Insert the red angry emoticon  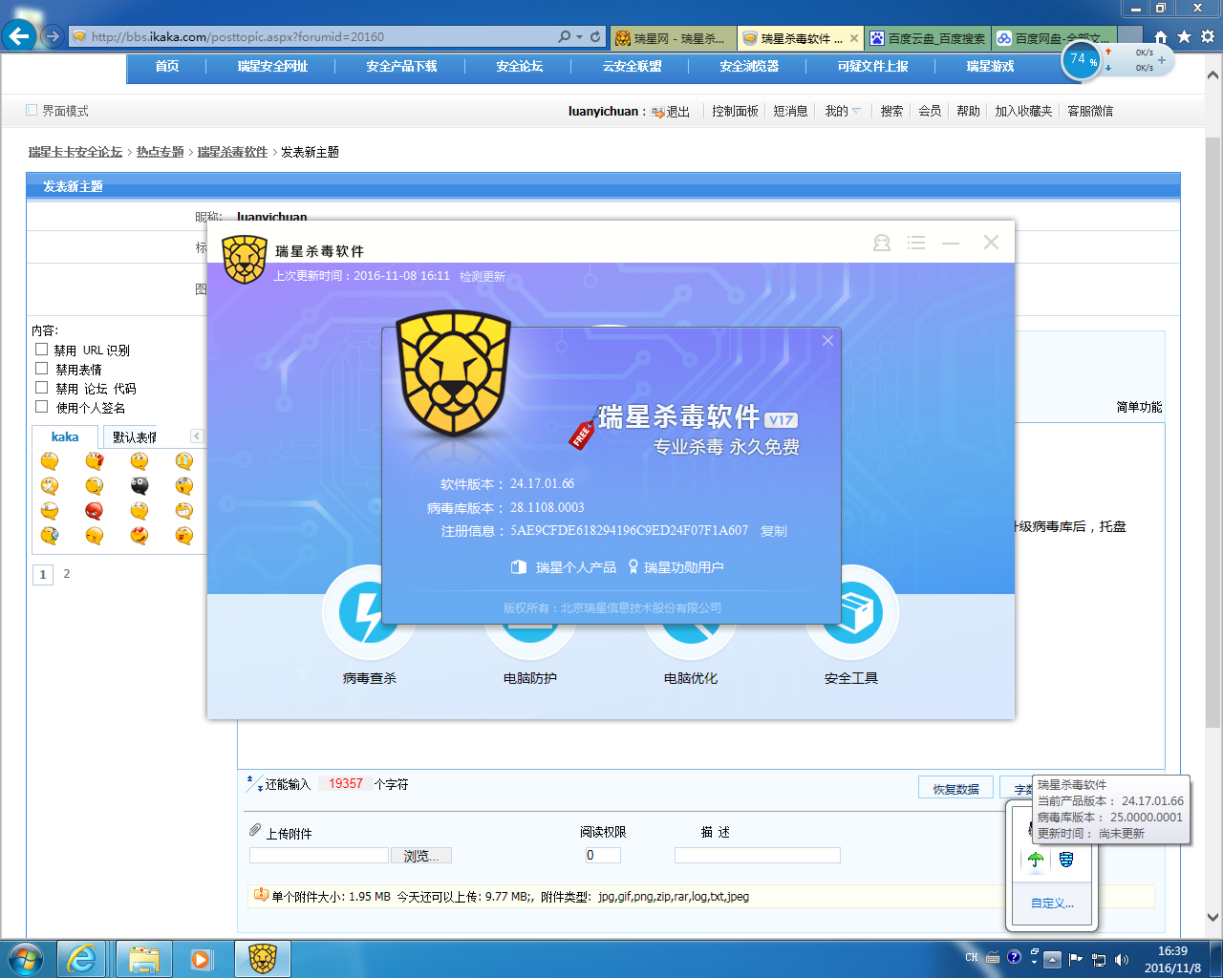94,511
